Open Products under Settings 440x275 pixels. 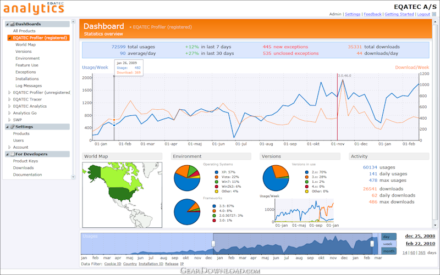click(21, 133)
